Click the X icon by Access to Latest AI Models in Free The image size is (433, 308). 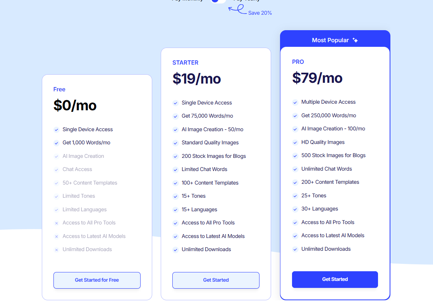56,236
